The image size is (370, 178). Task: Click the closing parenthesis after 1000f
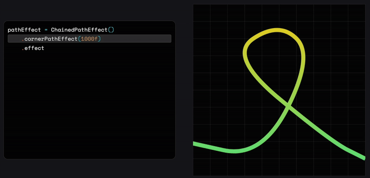[x=99, y=39]
